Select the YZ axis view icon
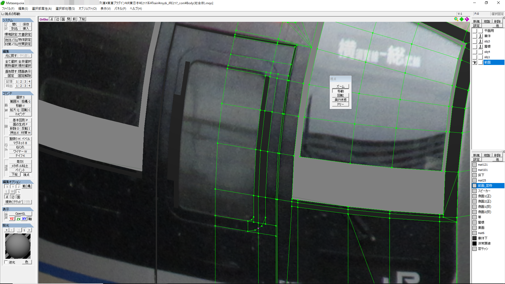Image resolution: width=505 pixels, height=284 pixels. pos(12,219)
